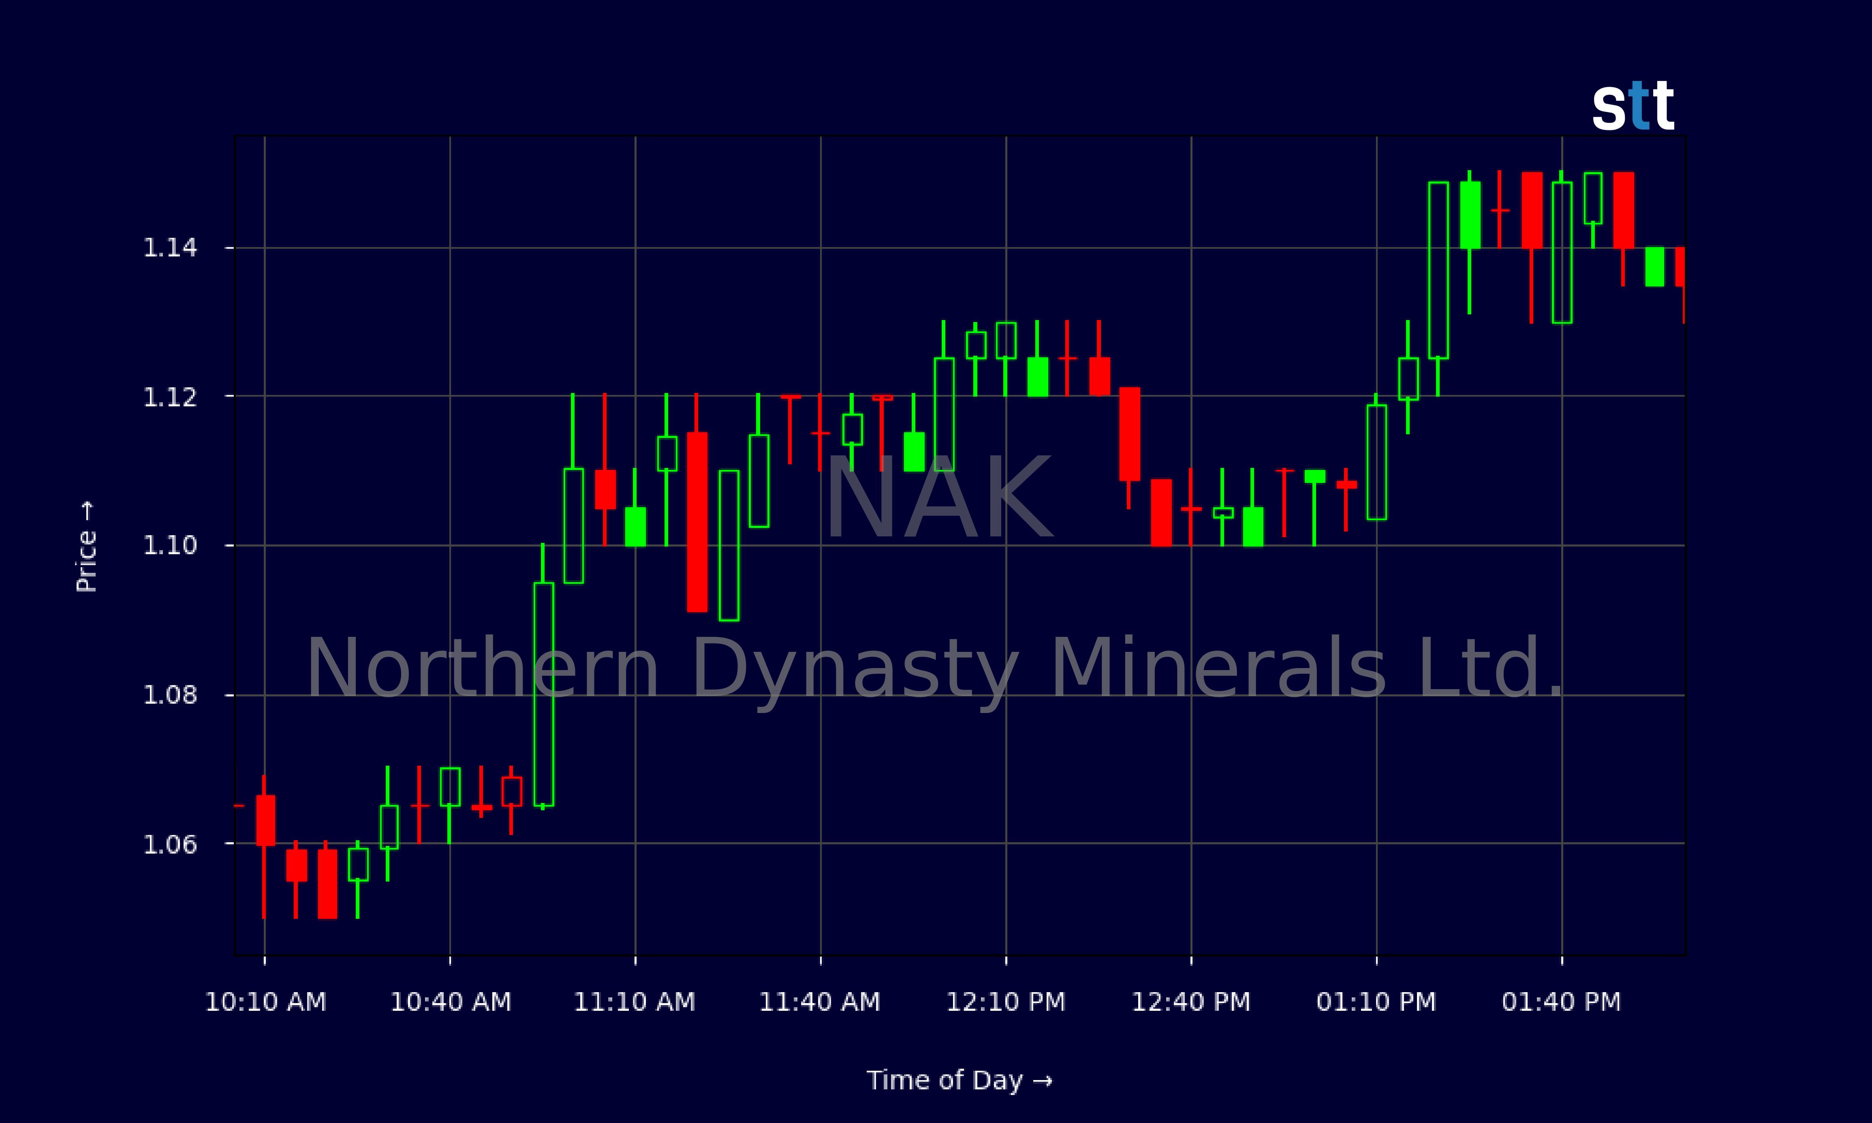This screenshot has width=1872, height=1123.
Task: Click the 11:10 AM time label
Action: [x=635, y=1002]
